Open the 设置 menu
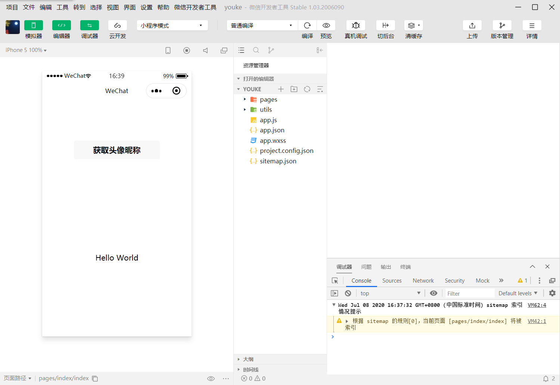The width and height of the screenshot is (560, 385). [146, 7]
